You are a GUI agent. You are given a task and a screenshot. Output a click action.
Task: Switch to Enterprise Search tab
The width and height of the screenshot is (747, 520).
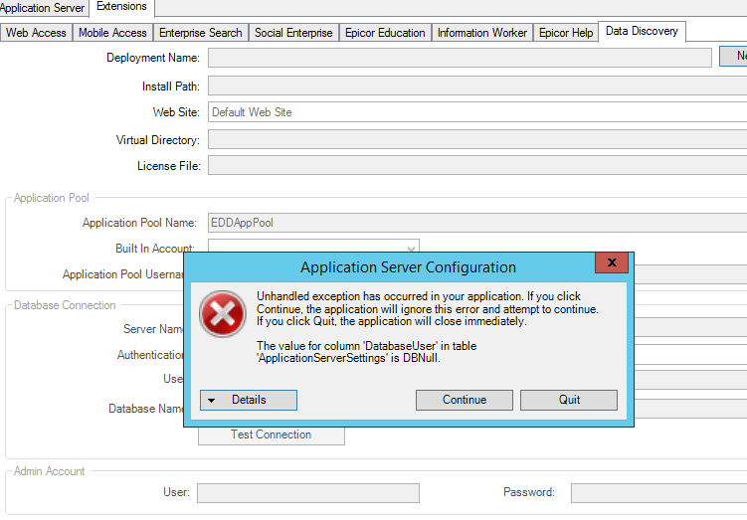pos(201,33)
